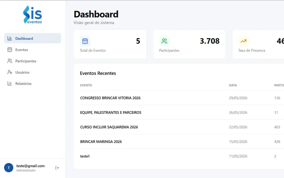Click the Eventos calendar icon in sidebar

pos(10,49)
